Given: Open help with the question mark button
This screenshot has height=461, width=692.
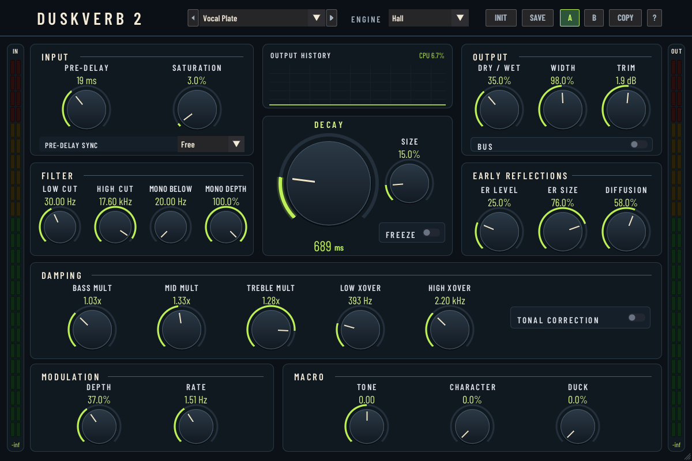Looking at the screenshot, I should coord(654,18).
